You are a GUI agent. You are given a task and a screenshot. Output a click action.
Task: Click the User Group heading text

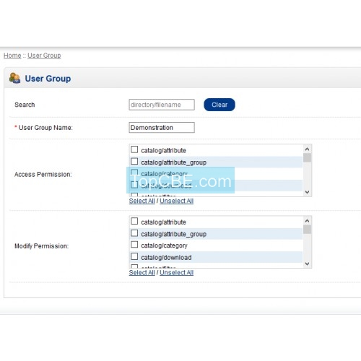coord(48,79)
